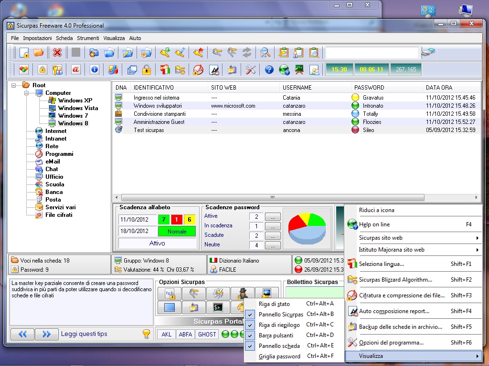489x366 pixels.
Task: Click the globe online help toolbar icon
Action: [284, 70]
